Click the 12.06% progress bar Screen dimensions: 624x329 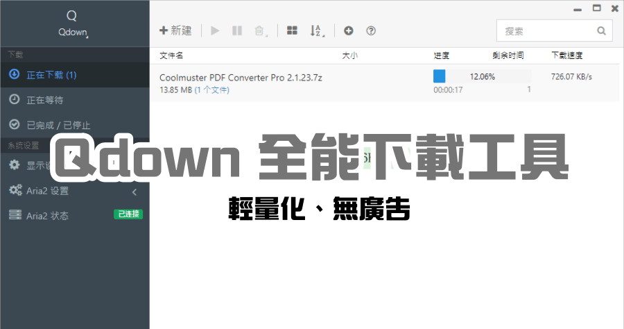(483, 76)
